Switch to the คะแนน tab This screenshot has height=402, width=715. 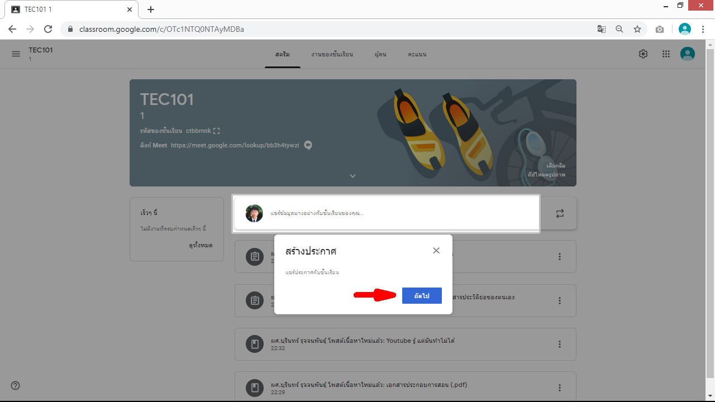(417, 55)
